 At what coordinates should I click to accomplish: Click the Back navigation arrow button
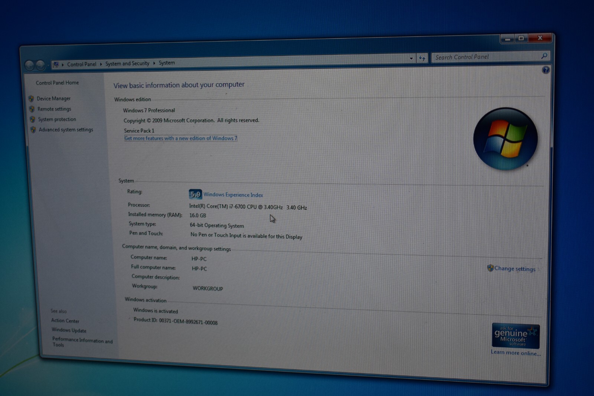pos(29,65)
